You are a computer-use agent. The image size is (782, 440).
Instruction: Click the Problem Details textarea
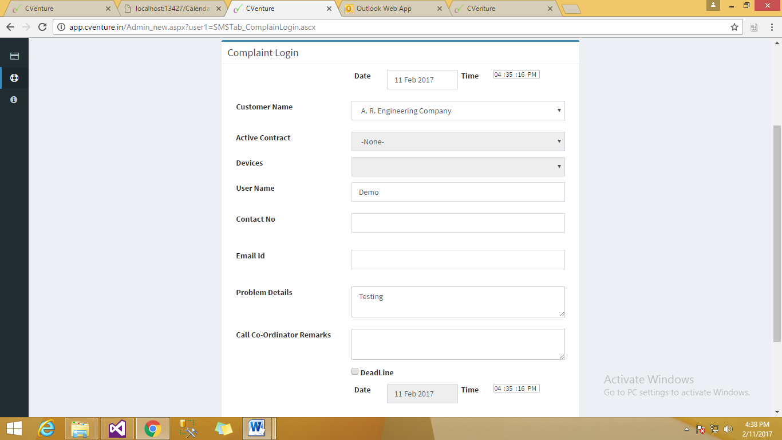(458, 302)
